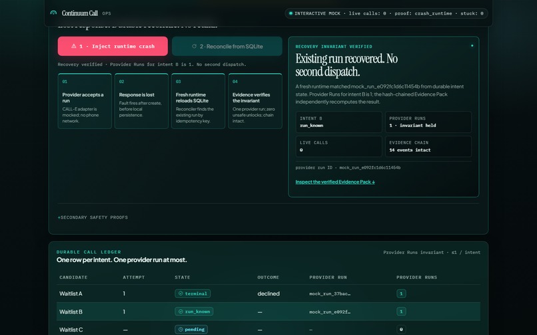Click the provider runs count badge for Waitlist C
This screenshot has width=537, height=335.
pyautogui.click(x=401, y=330)
